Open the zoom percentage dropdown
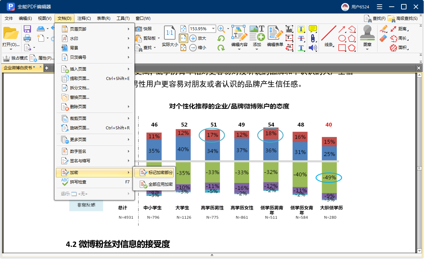 click(x=213, y=29)
